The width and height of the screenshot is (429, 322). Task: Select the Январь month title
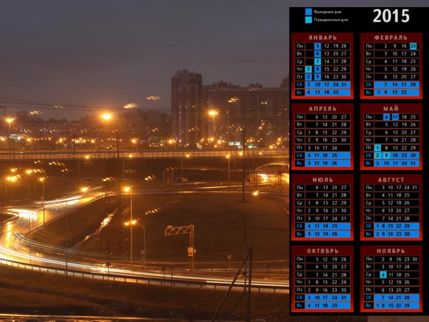(323, 37)
